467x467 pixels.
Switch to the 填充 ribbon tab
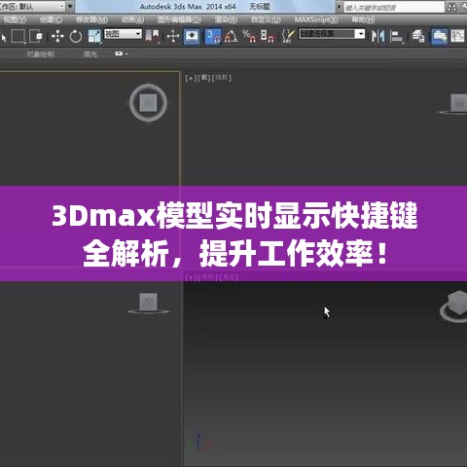pyautogui.click(x=90, y=54)
